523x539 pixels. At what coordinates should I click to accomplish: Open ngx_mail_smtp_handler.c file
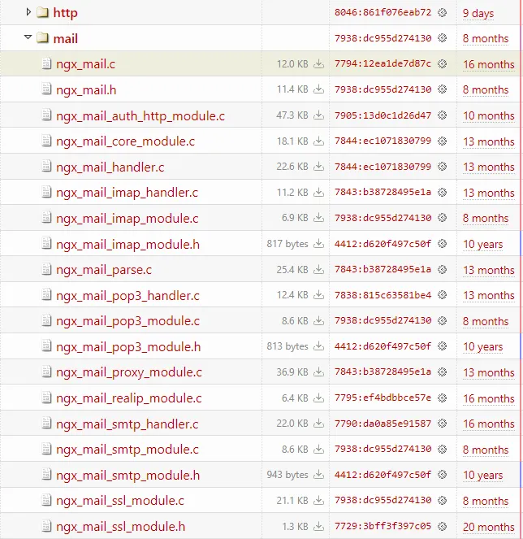pos(128,424)
